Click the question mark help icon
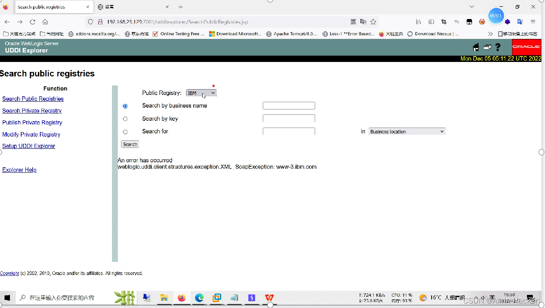 [498, 47]
